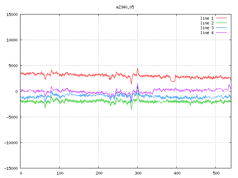Select the "line 4" legend label
This screenshot has height=178, width=238.
(207, 33)
